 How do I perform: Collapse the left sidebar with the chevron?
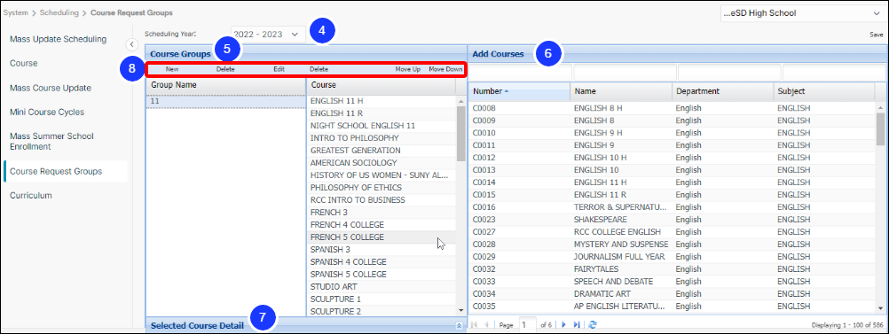point(131,44)
